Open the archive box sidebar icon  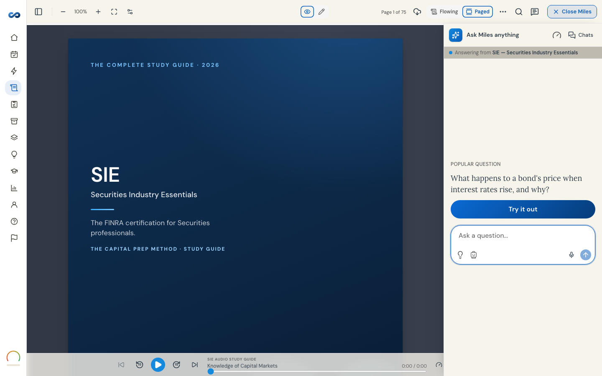14,121
